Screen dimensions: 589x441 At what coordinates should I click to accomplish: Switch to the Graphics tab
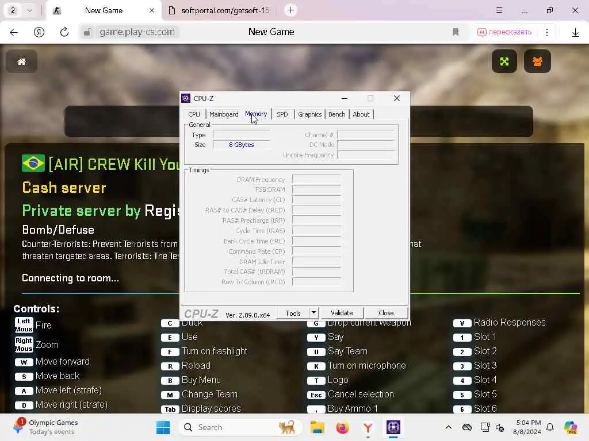tap(310, 114)
